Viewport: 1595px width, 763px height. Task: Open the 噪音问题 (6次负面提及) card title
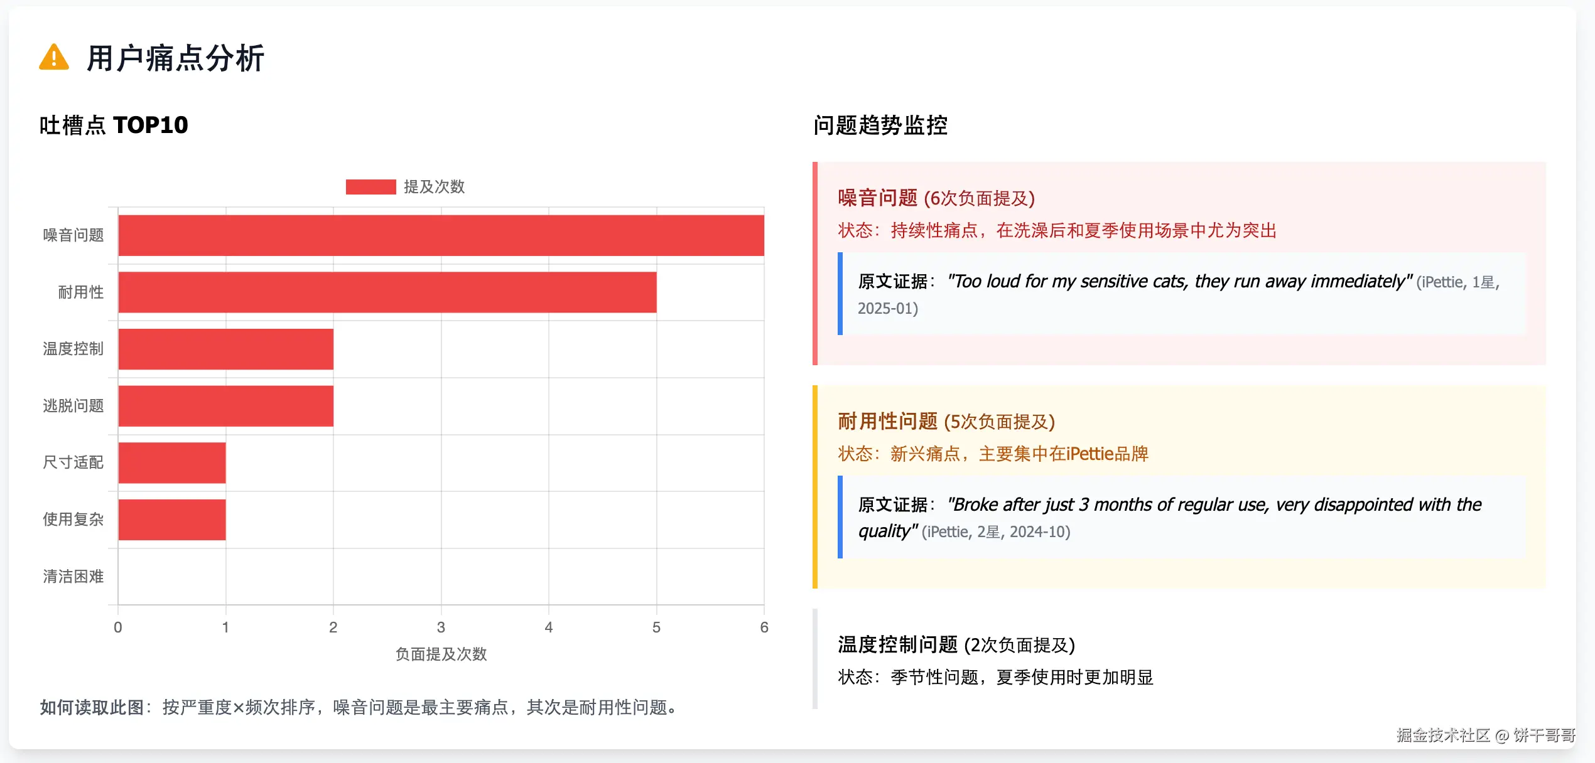coord(936,198)
